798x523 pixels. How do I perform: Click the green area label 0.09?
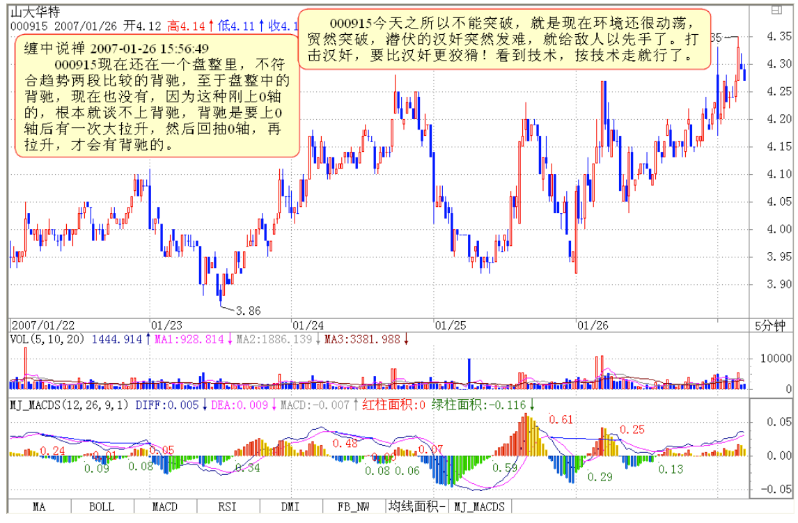97,469
